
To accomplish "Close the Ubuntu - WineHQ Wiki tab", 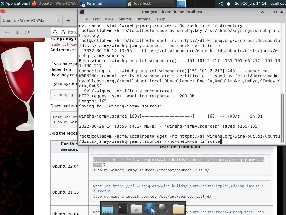I will tap(58, 20).
